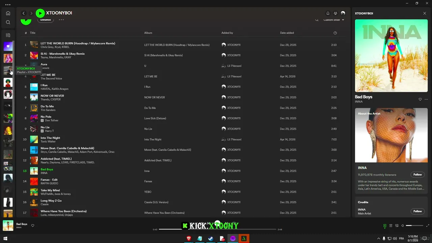Open artist link Don Toliver
The height and width of the screenshot is (243, 432).
tap(52, 120)
